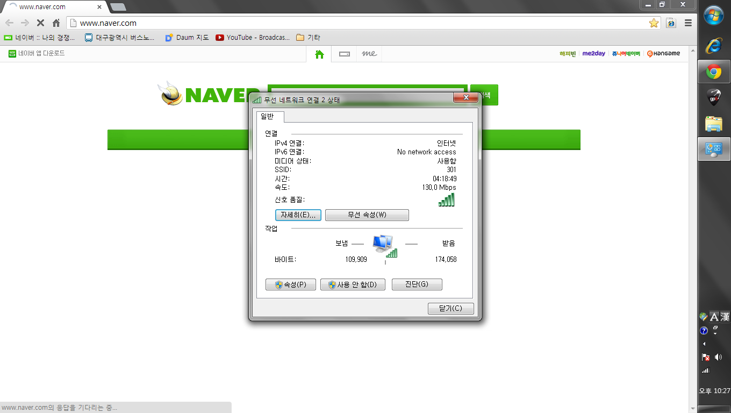Open the wireless signal tray icon
Viewport: 731px width, 413px height.
706,371
